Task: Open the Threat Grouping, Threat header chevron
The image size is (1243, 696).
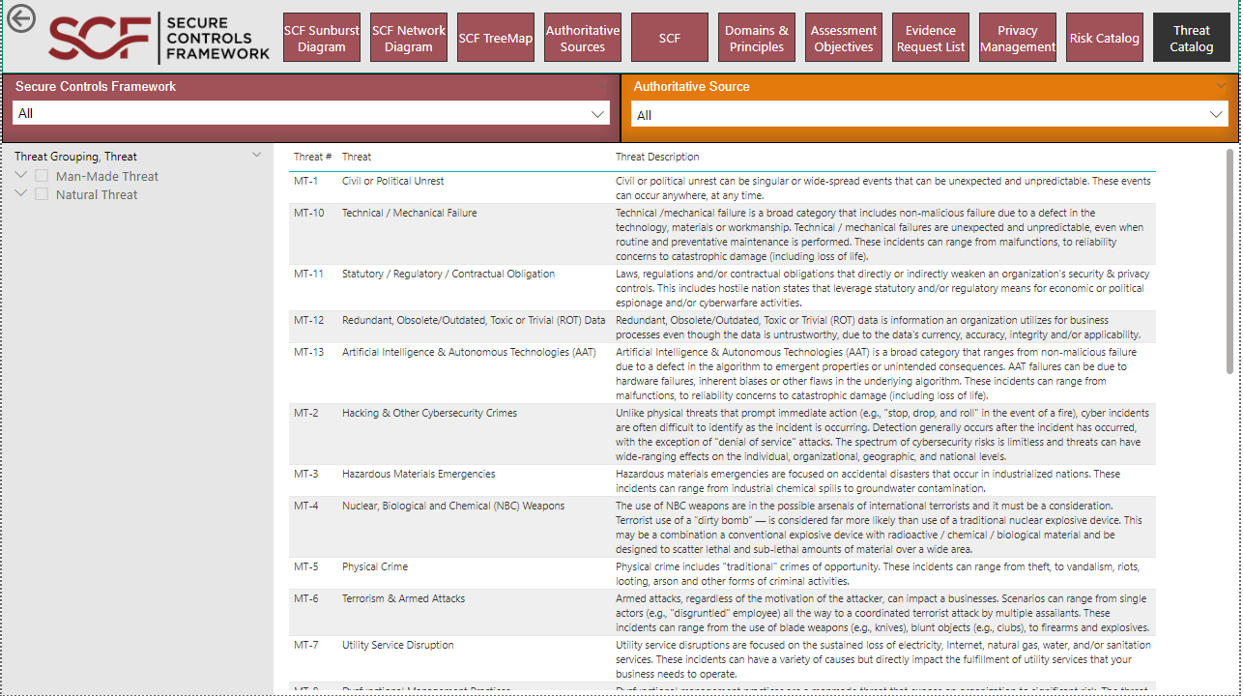Action: tap(256, 154)
